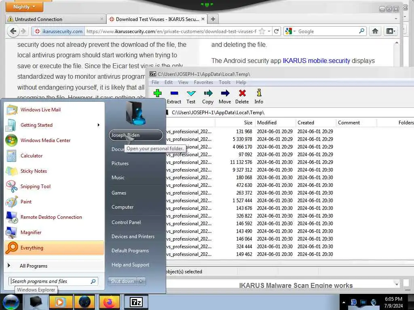Screen dimensions: 414x310
Task: Expand All Programs in Start menu
Action: pyautogui.click(x=54, y=266)
